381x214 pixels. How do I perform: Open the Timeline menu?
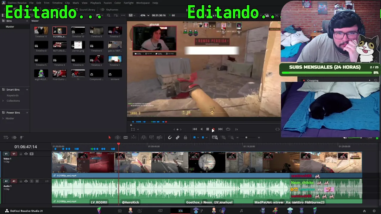tap(57, 3)
